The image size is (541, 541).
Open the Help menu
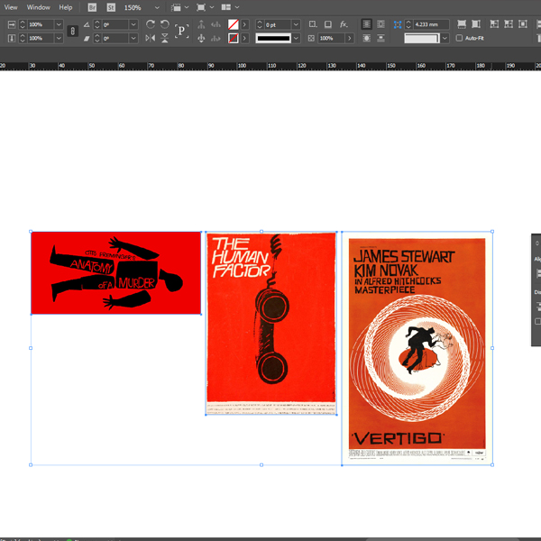point(66,7)
